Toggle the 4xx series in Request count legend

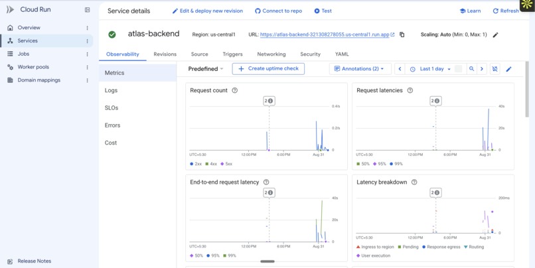(x=211, y=164)
